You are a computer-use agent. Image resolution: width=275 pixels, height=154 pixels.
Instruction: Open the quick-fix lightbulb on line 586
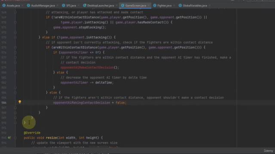(x=20, y=102)
